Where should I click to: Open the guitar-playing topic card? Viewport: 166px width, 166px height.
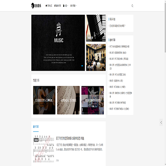coord(44,100)
